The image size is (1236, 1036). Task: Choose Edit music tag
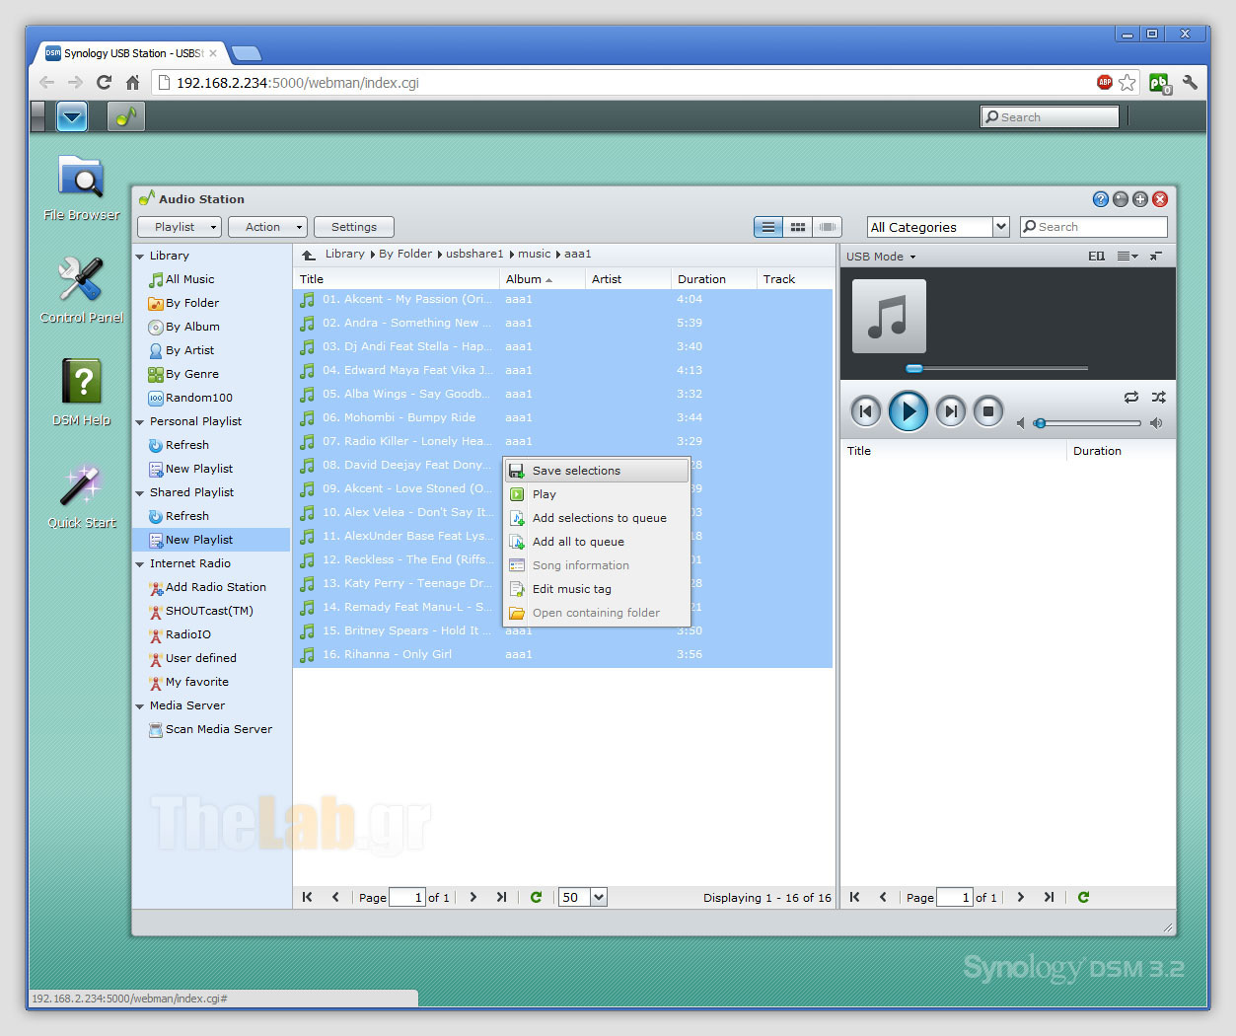pyautogui.click(x=596, y=589)
